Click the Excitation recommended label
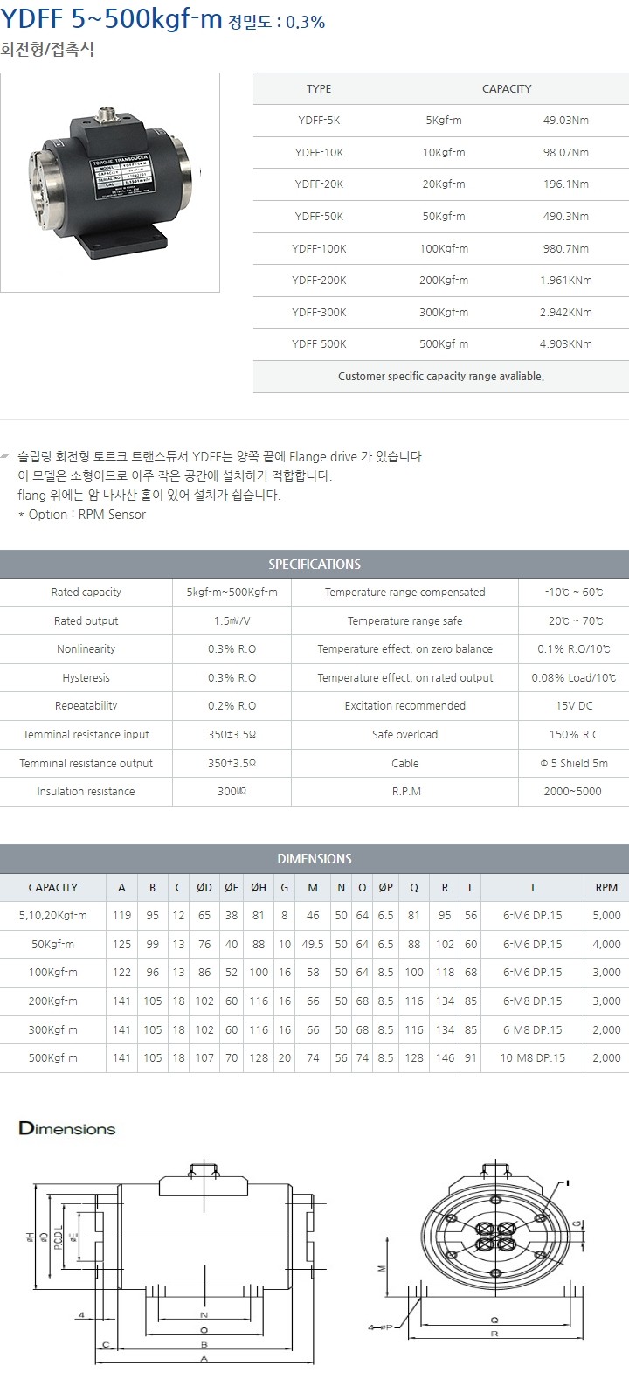629x1393 pixels. pos(404,706)
